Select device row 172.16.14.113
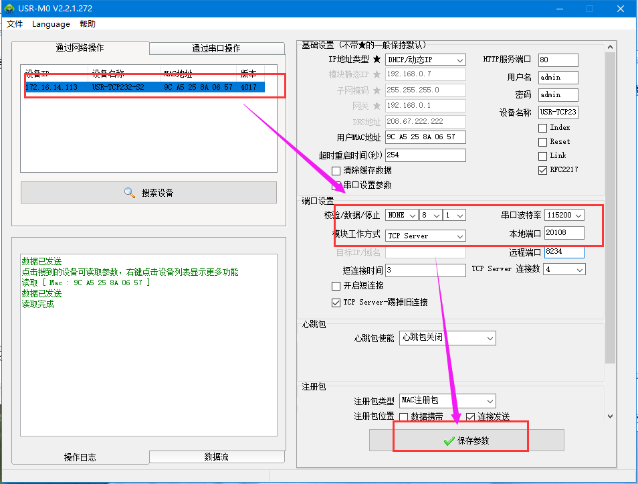The width and height of the screenshot is (638, 484). [x=144, y=87]
